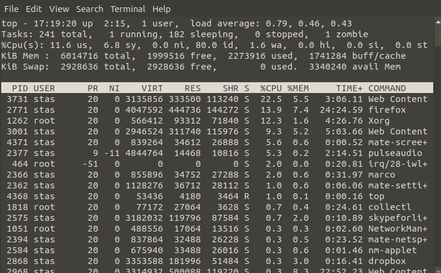Viewport: 441px width, 273px height.
Task: Open the Terminal menu
Action: pos(128,9)
